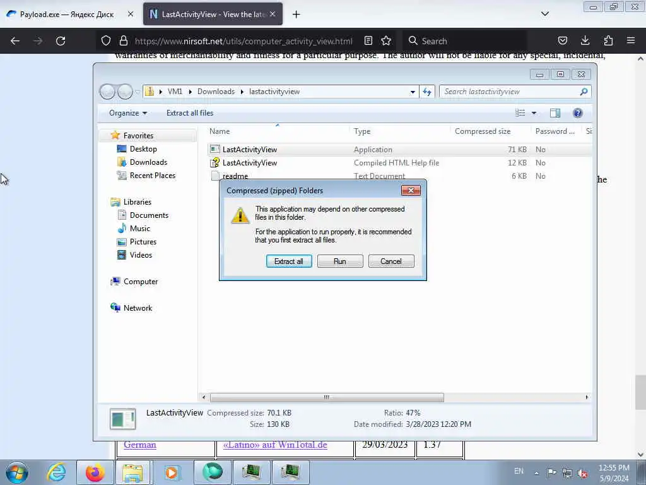Open Firefox downloads panel
The width and height of the screenshot is (646, 485).
[x=585, y=41]
